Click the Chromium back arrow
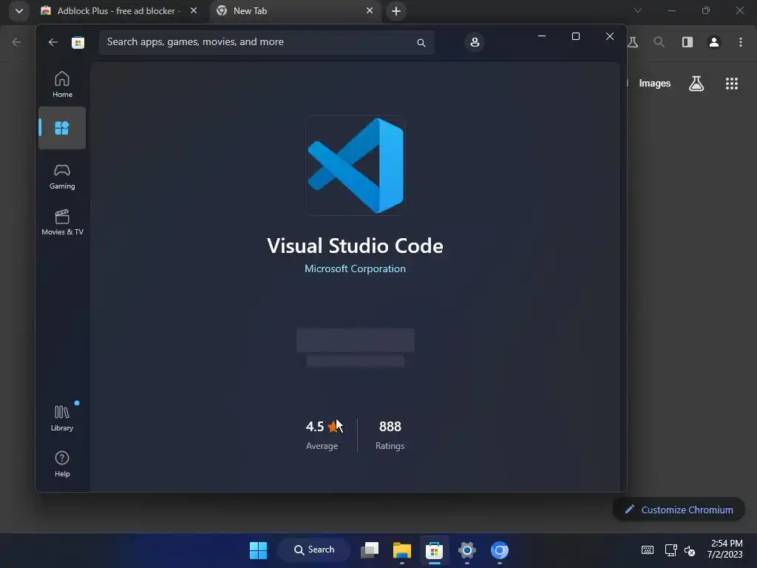This screenshot has width=757, height=568. coord(16,42)
